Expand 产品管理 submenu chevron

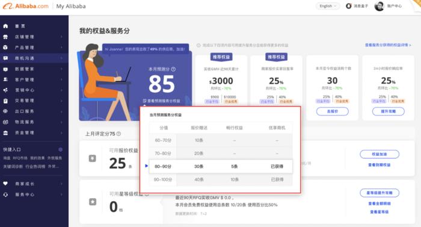[61, 48]
